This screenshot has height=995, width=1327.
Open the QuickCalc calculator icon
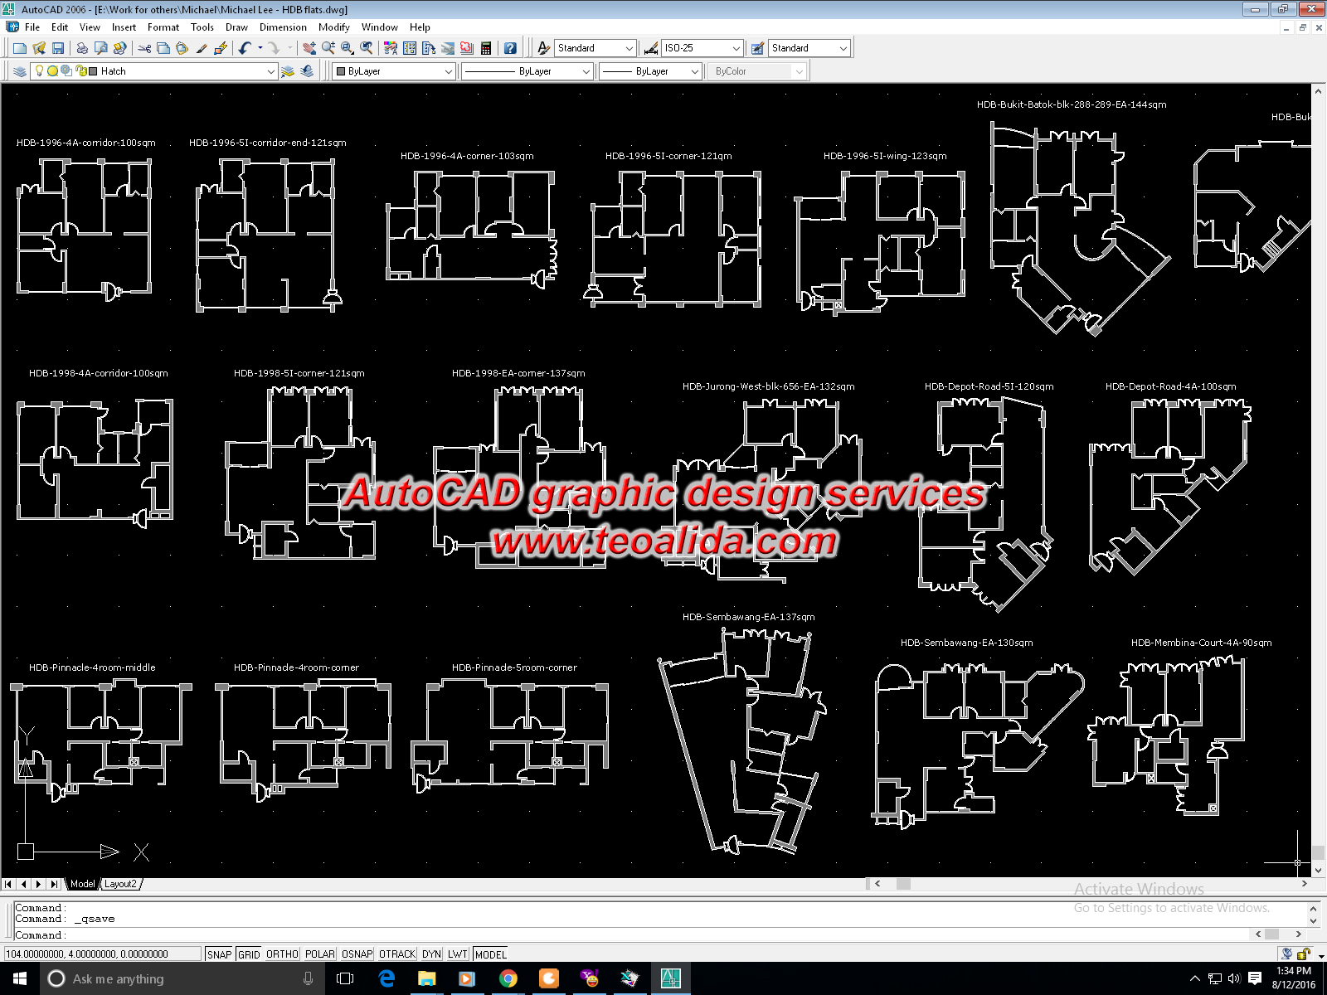[486, 48]
